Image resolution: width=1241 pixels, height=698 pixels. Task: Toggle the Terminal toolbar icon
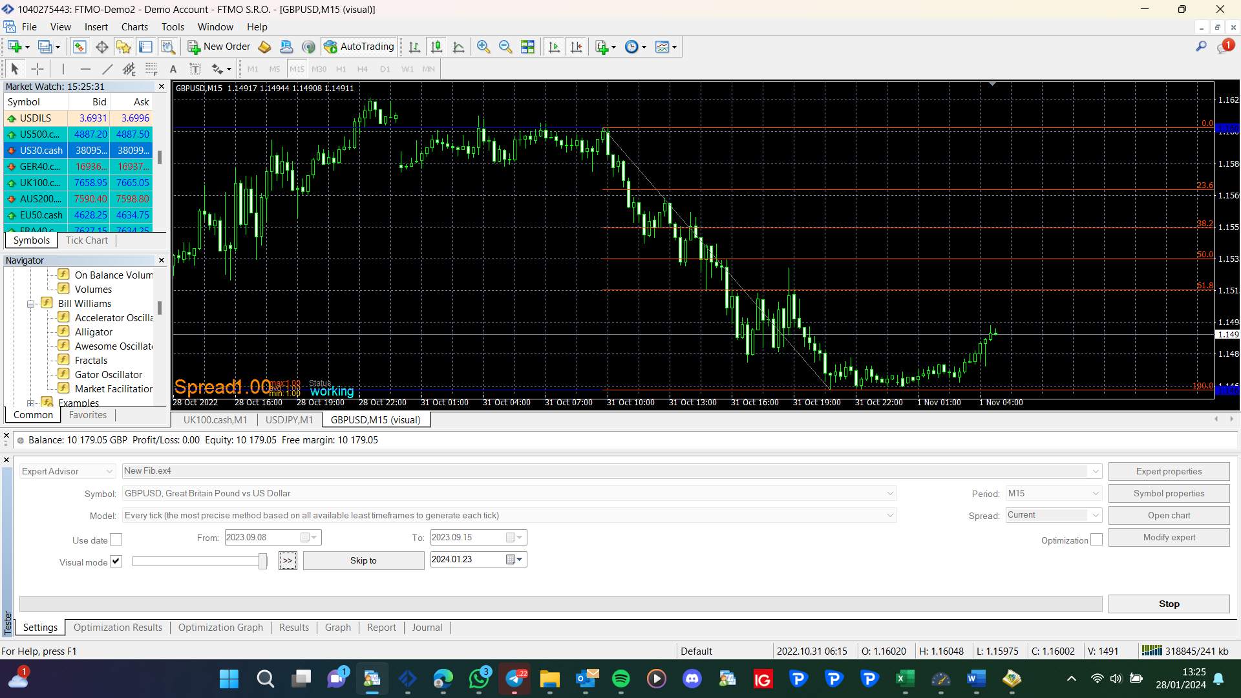tap(146, 47)
